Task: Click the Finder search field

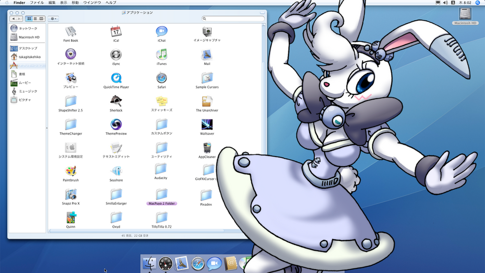Action: [x=233, y=18]
